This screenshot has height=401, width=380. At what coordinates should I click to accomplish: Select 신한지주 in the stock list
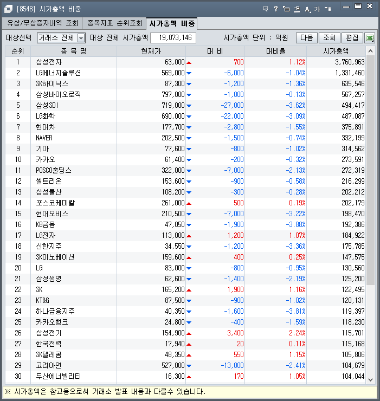click(x=49, y=246)
